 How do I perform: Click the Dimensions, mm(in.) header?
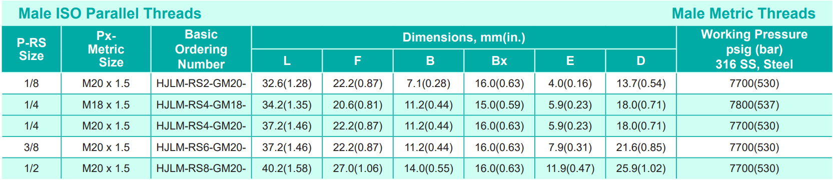464,37
